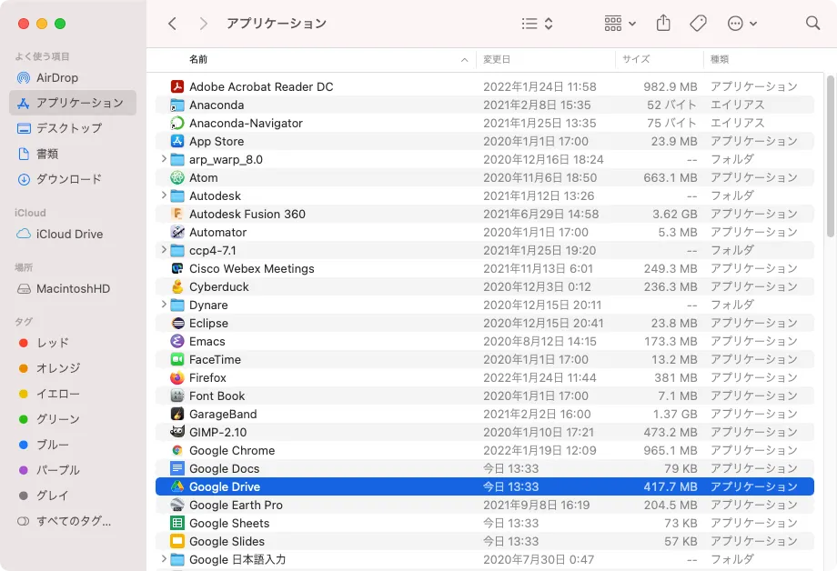The height and width of the screenshot is (571, 837).
Task: Select the Adobe Acrobat Reader DC icon
Action: tap(177, 86)
